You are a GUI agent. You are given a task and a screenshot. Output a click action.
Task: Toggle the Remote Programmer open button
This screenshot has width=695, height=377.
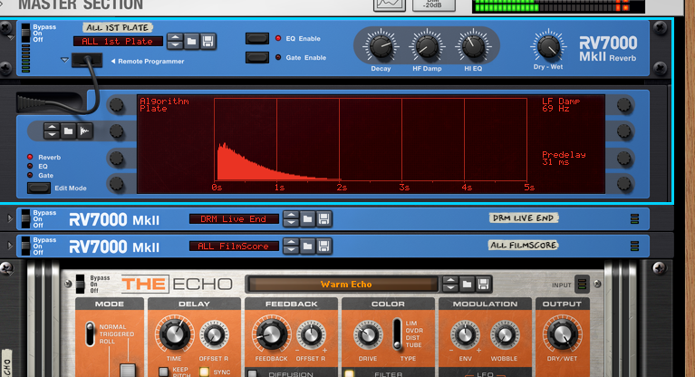[x=87, y=60]
